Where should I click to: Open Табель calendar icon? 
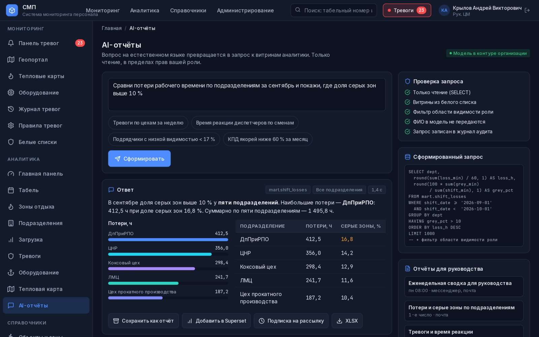pyautogui.click(x=11, y=190)
